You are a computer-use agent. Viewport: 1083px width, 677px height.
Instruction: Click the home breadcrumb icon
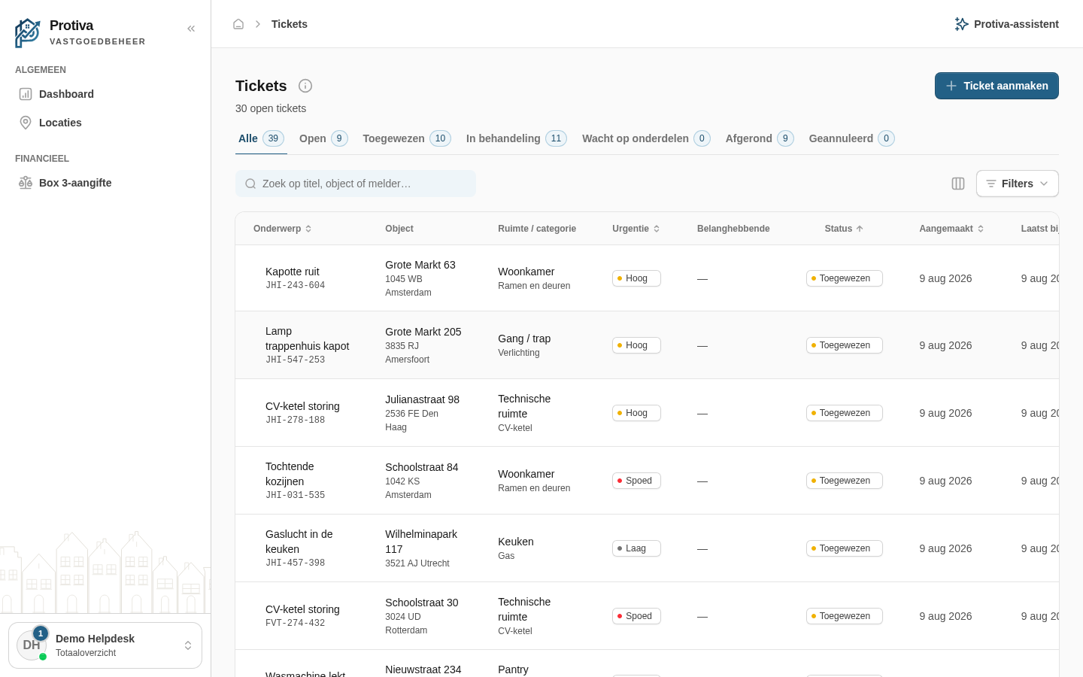(x=238, y=24)
